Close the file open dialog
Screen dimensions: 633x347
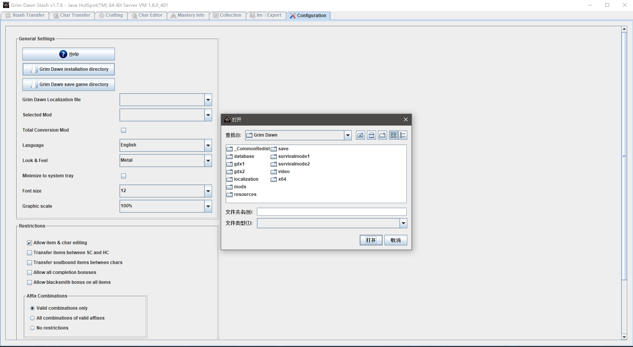[406, 119]
